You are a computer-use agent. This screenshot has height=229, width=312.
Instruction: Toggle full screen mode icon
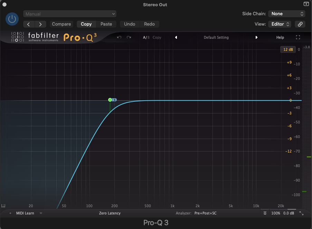298,37
